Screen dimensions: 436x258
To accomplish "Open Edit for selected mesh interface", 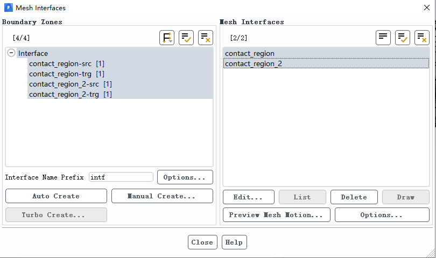I will tap(248, 197).
